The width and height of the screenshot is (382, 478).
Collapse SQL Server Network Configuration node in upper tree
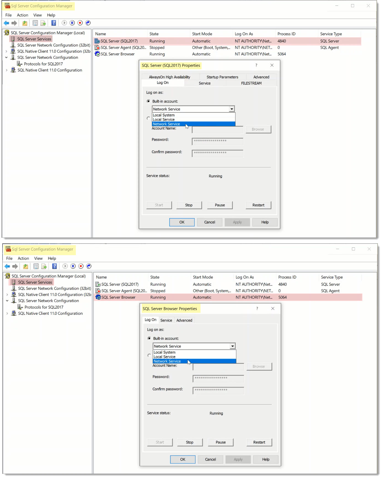(x=6, y=57)
